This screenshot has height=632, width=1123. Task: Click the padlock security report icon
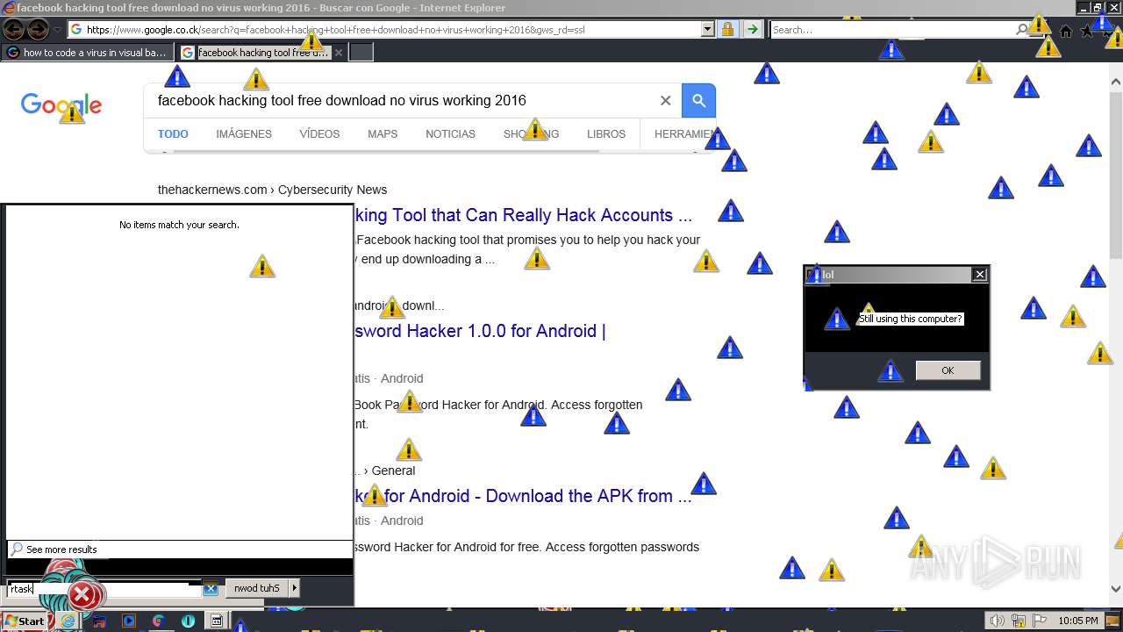pos(727,30)
